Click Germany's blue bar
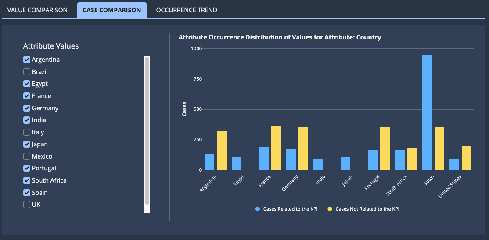489x240 pixels. (x=291, y=159)
